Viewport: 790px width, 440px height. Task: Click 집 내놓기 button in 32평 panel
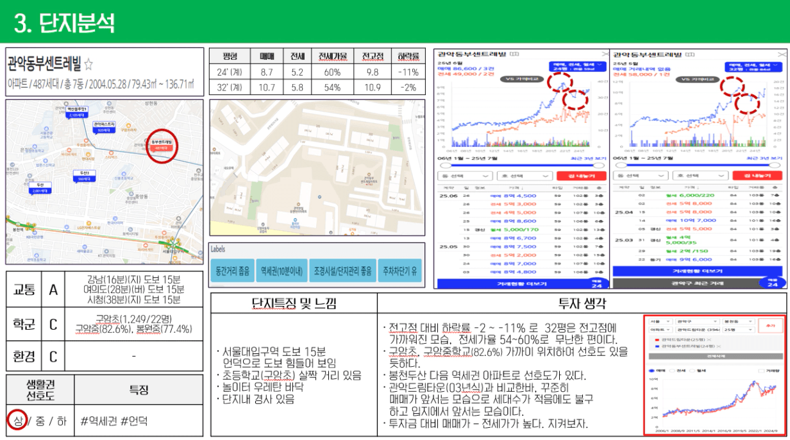point(757,176)
